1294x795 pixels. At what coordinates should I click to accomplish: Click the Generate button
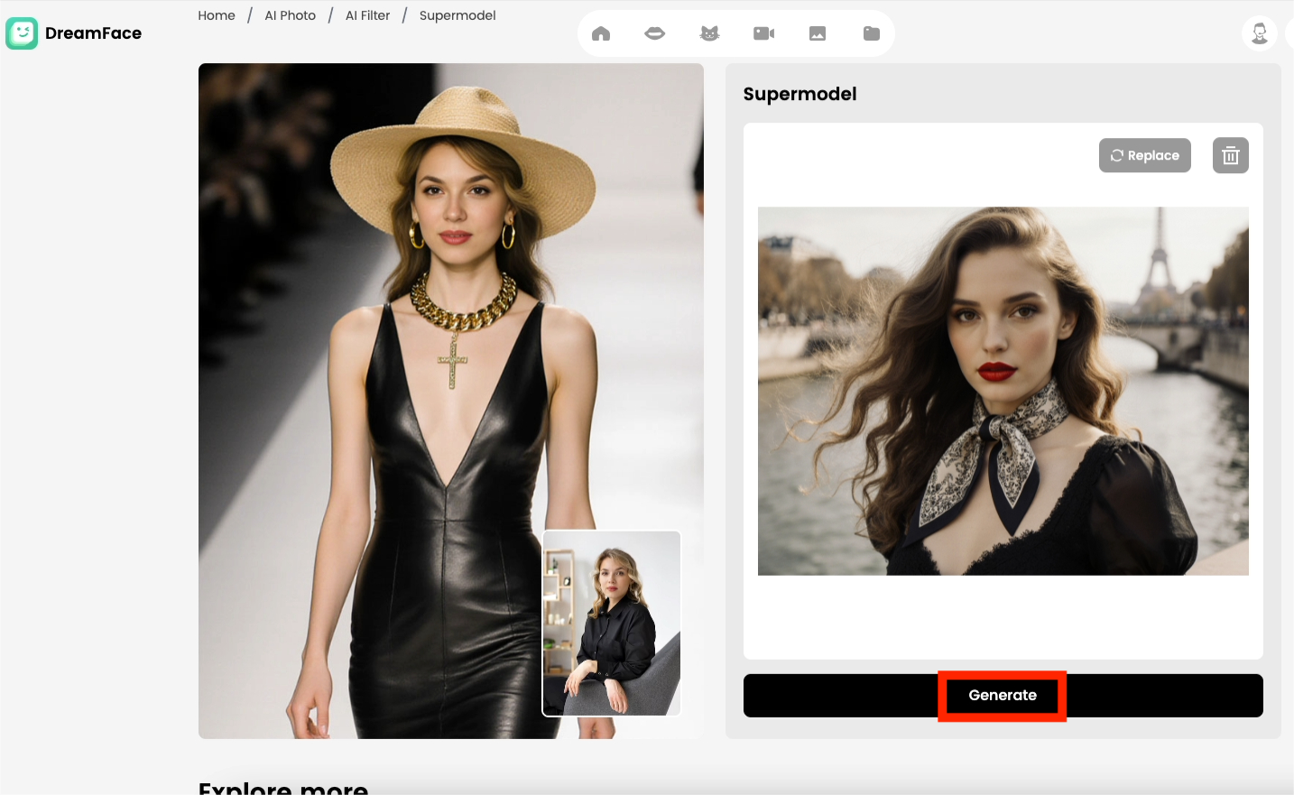[1003, 696]
